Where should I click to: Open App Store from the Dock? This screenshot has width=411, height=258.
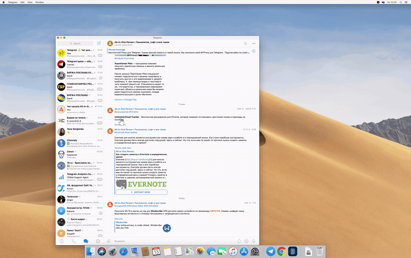click(x=244, y=252)
